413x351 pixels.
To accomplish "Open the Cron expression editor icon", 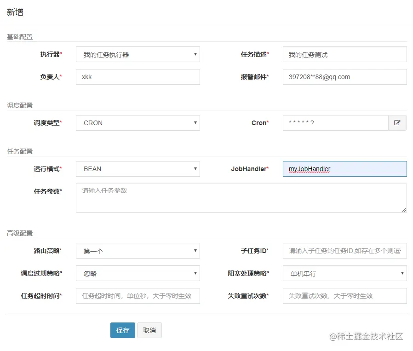I will pyautogui.click(x=397, y=122).
